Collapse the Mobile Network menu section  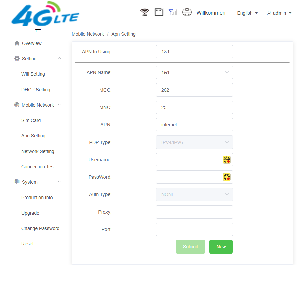coord(59,105)
